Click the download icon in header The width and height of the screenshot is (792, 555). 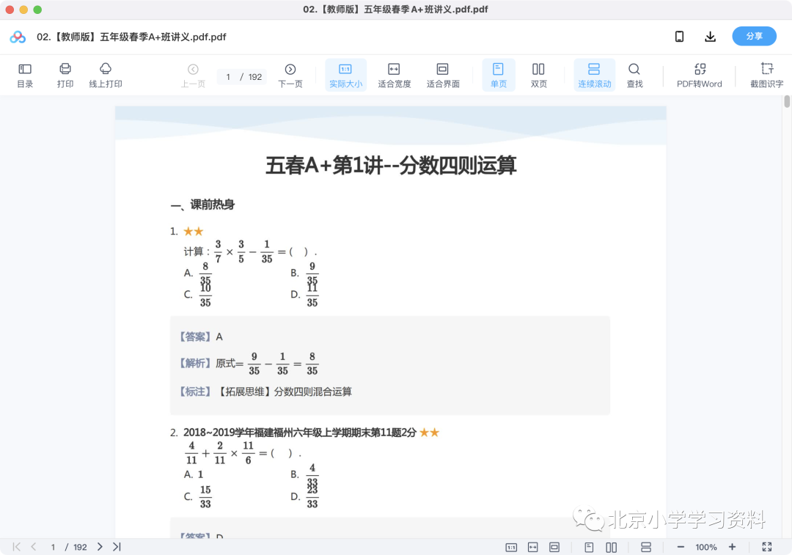710,37
